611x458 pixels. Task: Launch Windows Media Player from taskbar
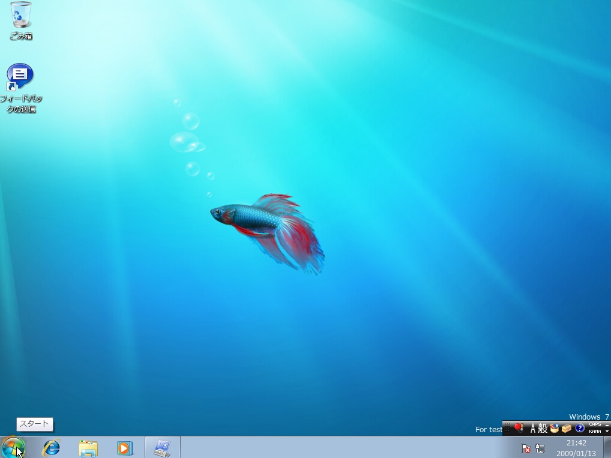[x=125, y=448]
